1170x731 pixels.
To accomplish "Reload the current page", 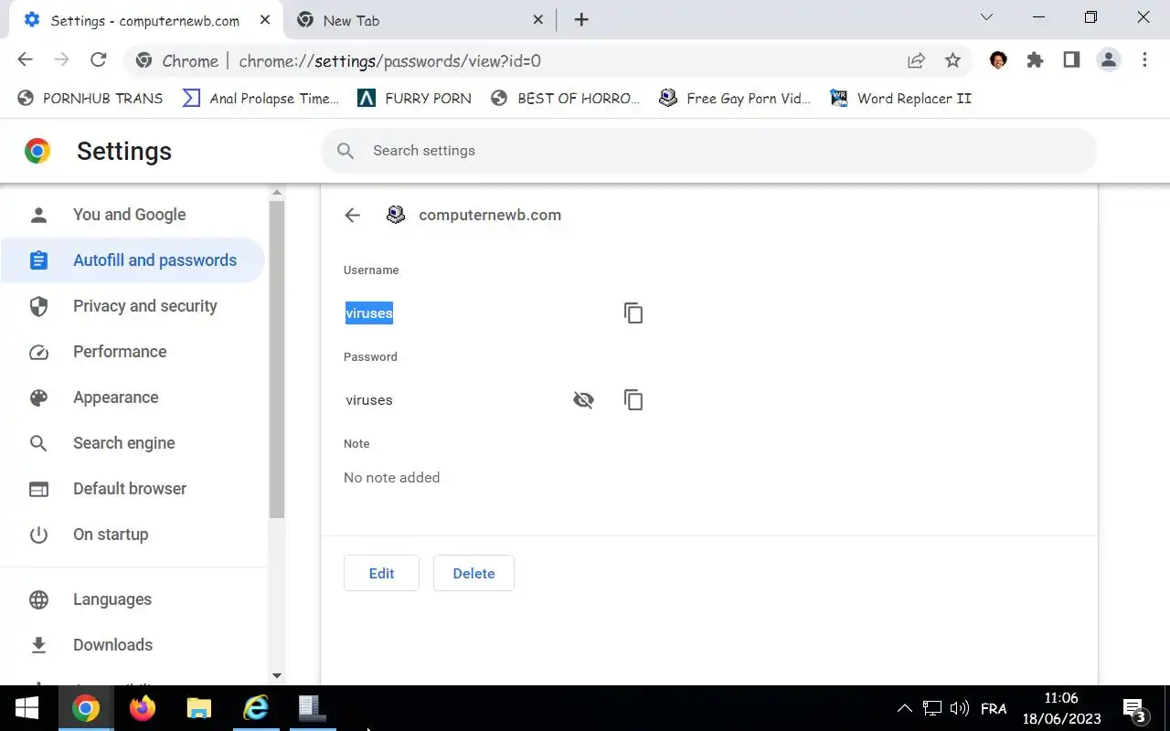I will tap(99, 60).
